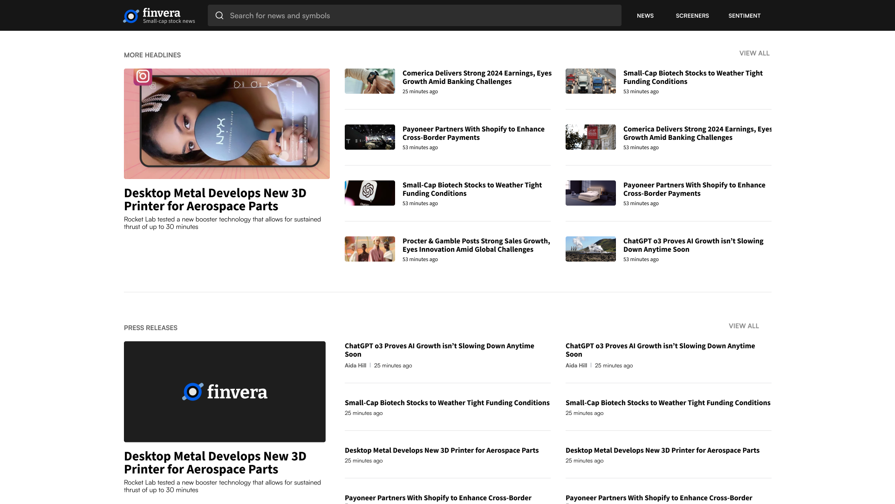Open the SENTIMENT menu item
Image resolution: width=895 pixels, height=504 pixels.
pyautogui.click(x=744, y=15)
